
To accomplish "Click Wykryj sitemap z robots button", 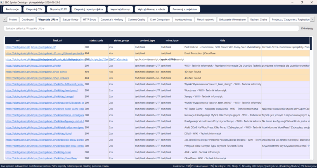I will [151, 9].
